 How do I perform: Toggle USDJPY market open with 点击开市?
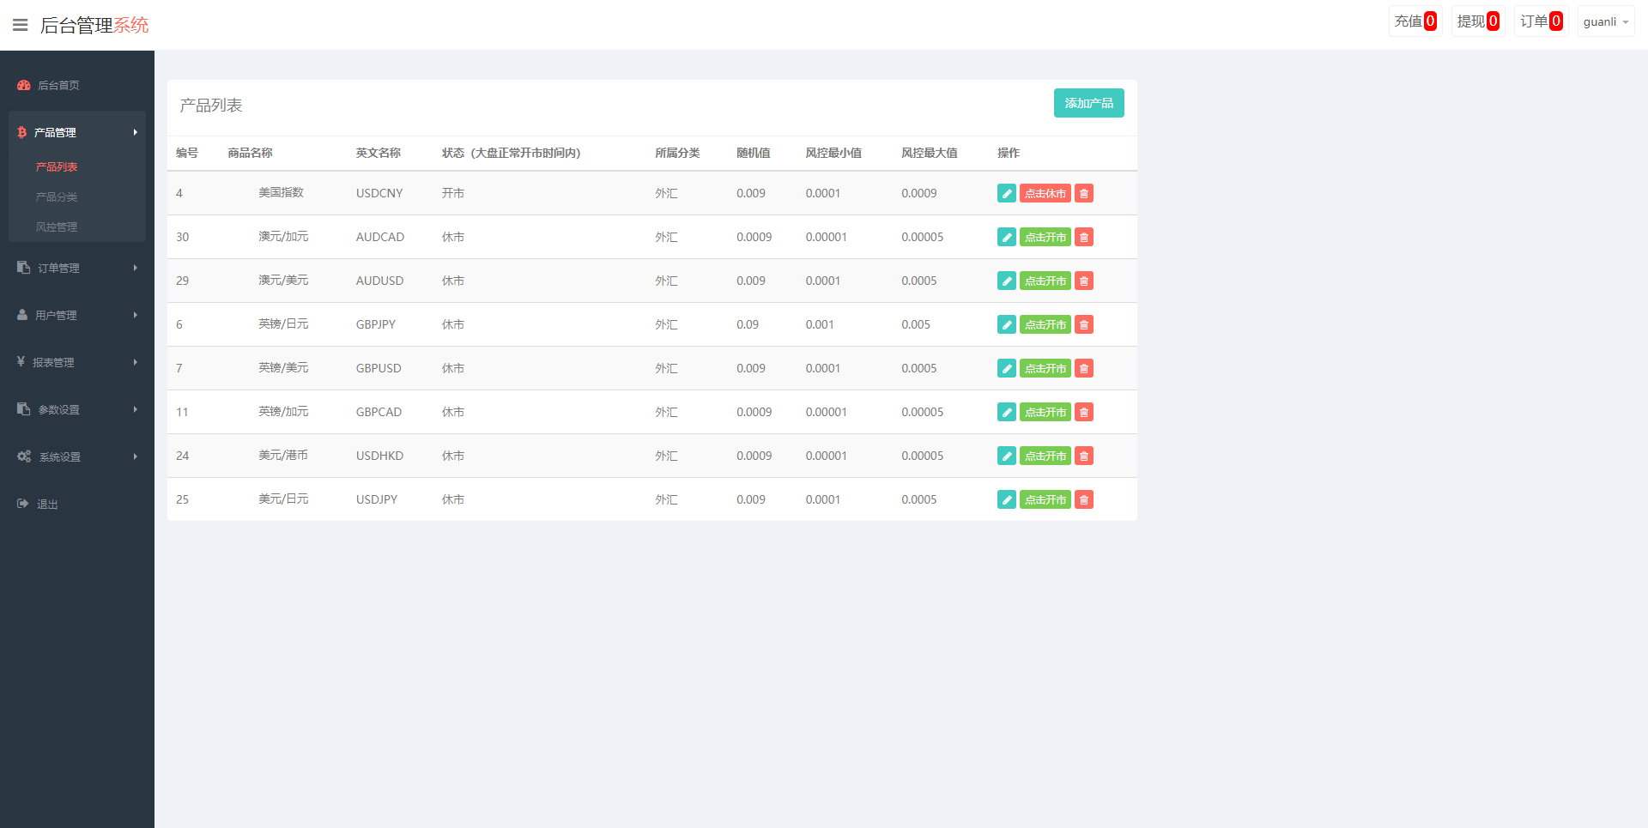click(x=1045, y=500)
